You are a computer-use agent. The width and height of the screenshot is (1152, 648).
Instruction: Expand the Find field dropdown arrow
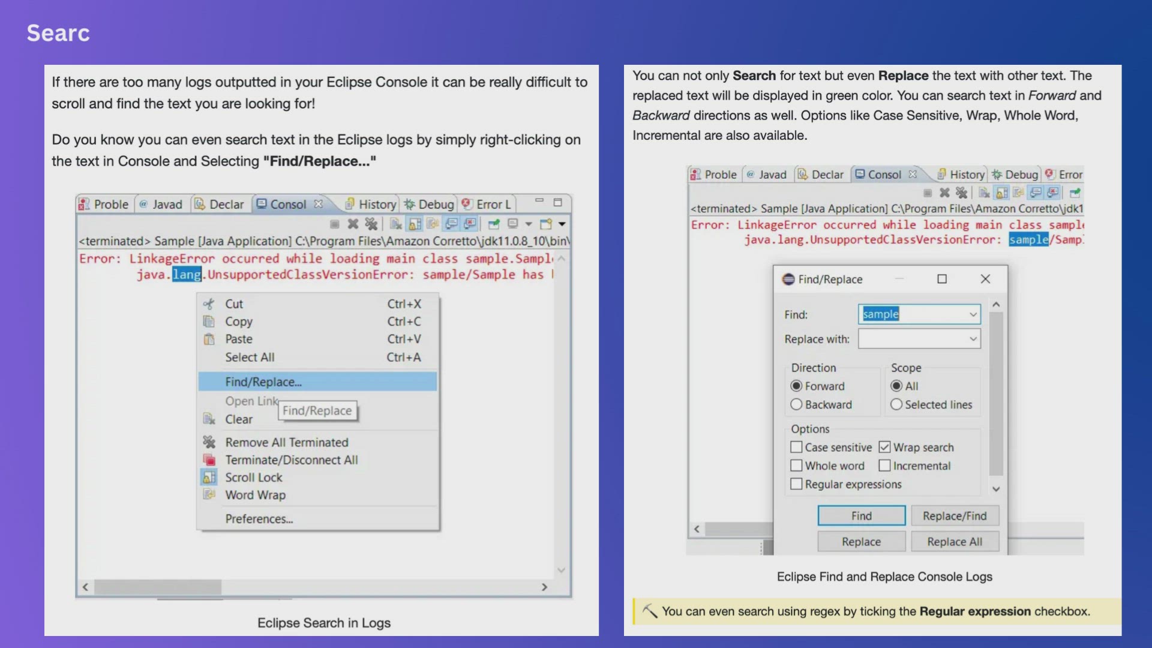tap(973, 314)
